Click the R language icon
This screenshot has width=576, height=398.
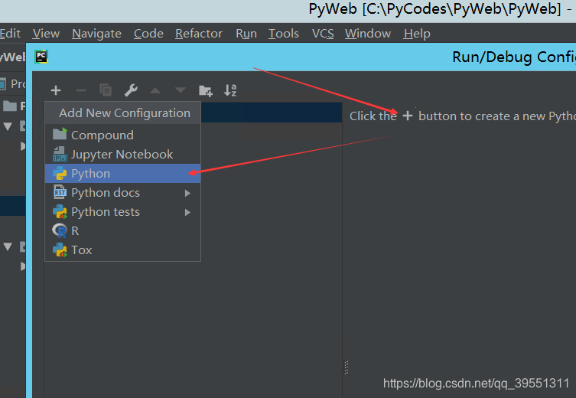60,230
